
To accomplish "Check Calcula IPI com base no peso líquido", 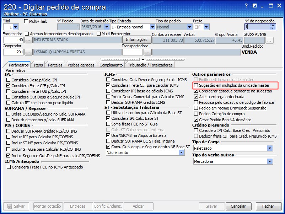I will coord(8,103).
